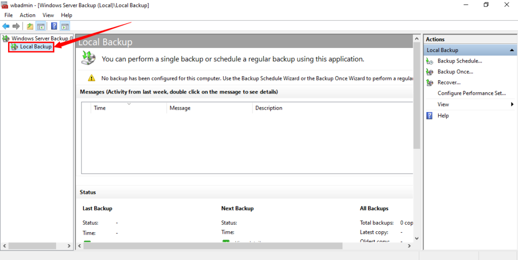Start the Backup Once... action
The width and height of the screenshot is (518, 260).
click(455, 72)
